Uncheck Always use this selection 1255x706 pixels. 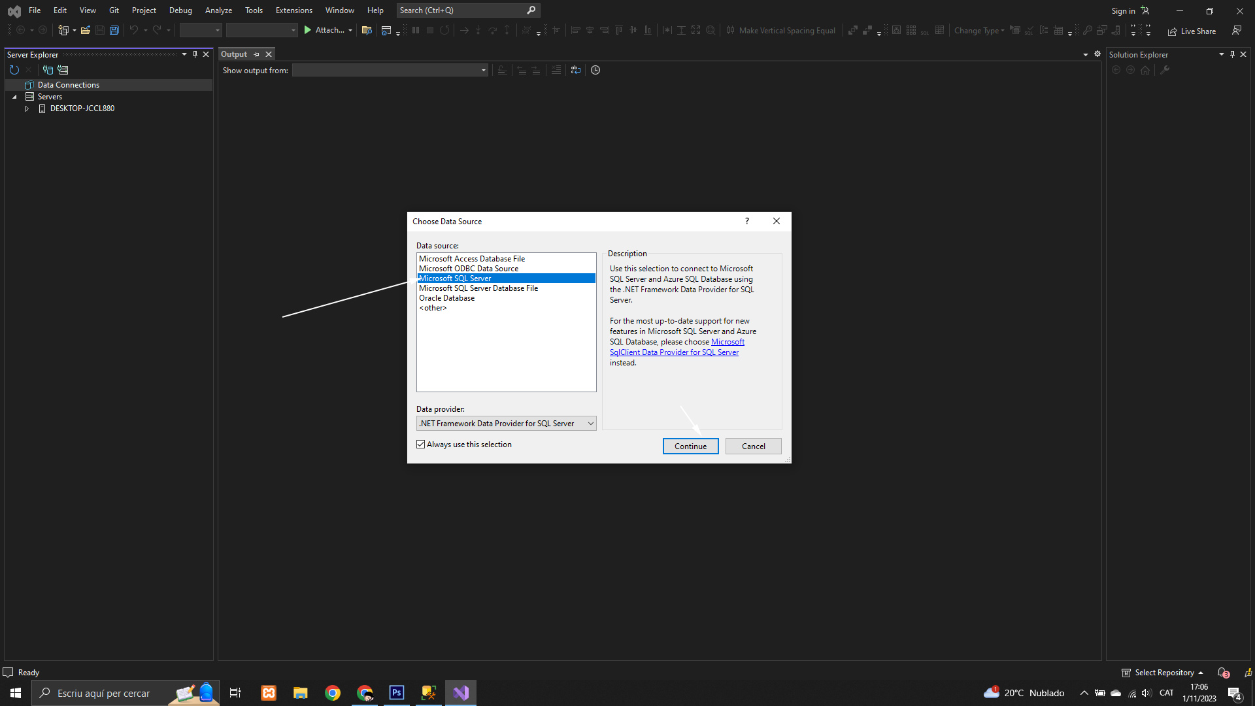pyautogui.click(x=421, y=445)
